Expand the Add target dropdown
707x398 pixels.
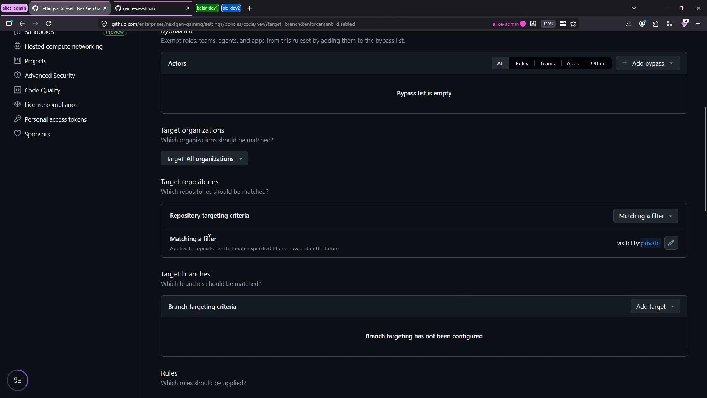tap(655, 307)
